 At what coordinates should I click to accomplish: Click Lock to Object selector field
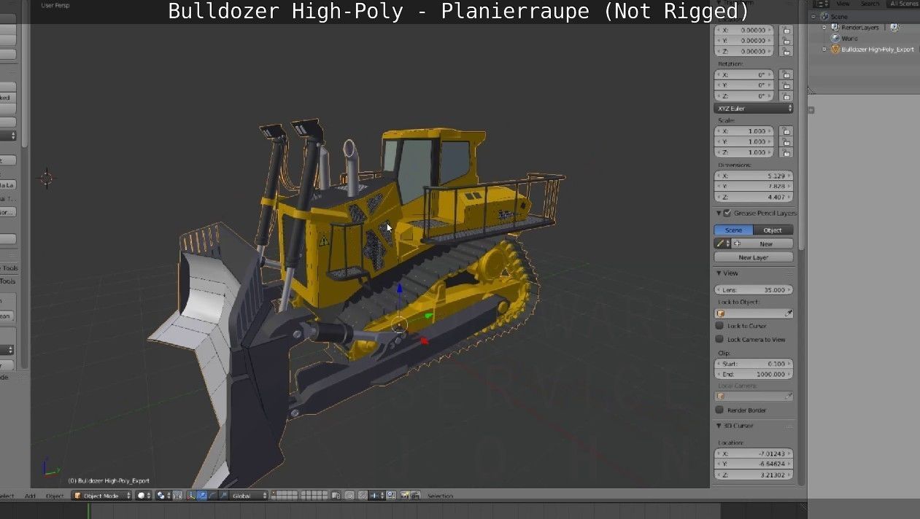[754, 313]
